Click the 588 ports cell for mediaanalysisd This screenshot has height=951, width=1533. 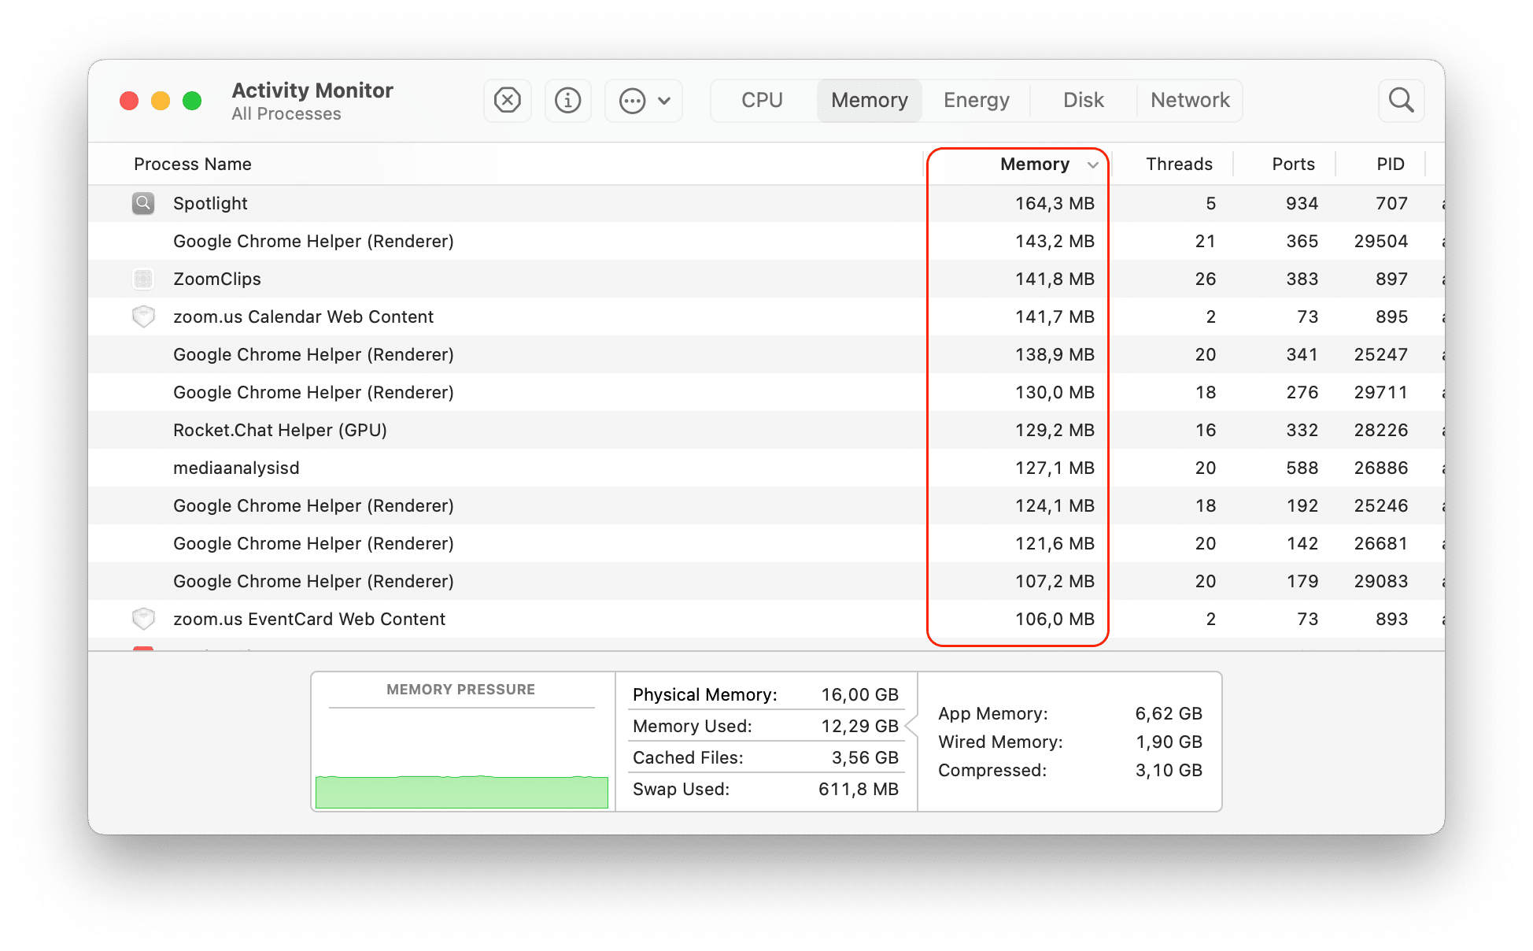[1302, 468]
